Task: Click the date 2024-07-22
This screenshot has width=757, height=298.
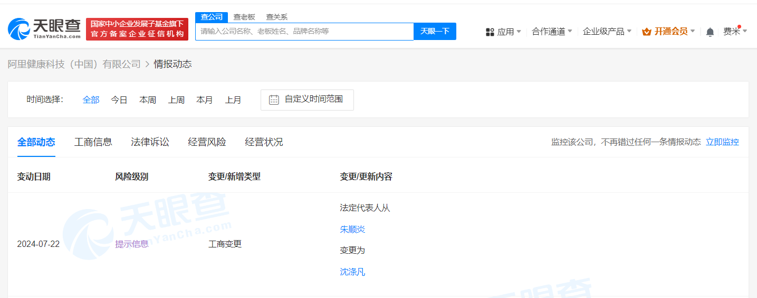Action: pos(38,244)
